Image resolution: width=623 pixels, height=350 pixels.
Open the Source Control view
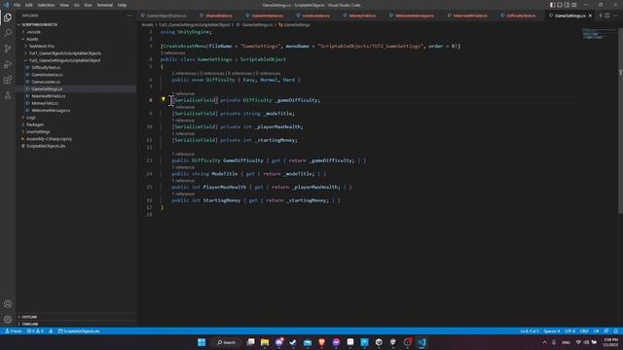coord(8,49)
